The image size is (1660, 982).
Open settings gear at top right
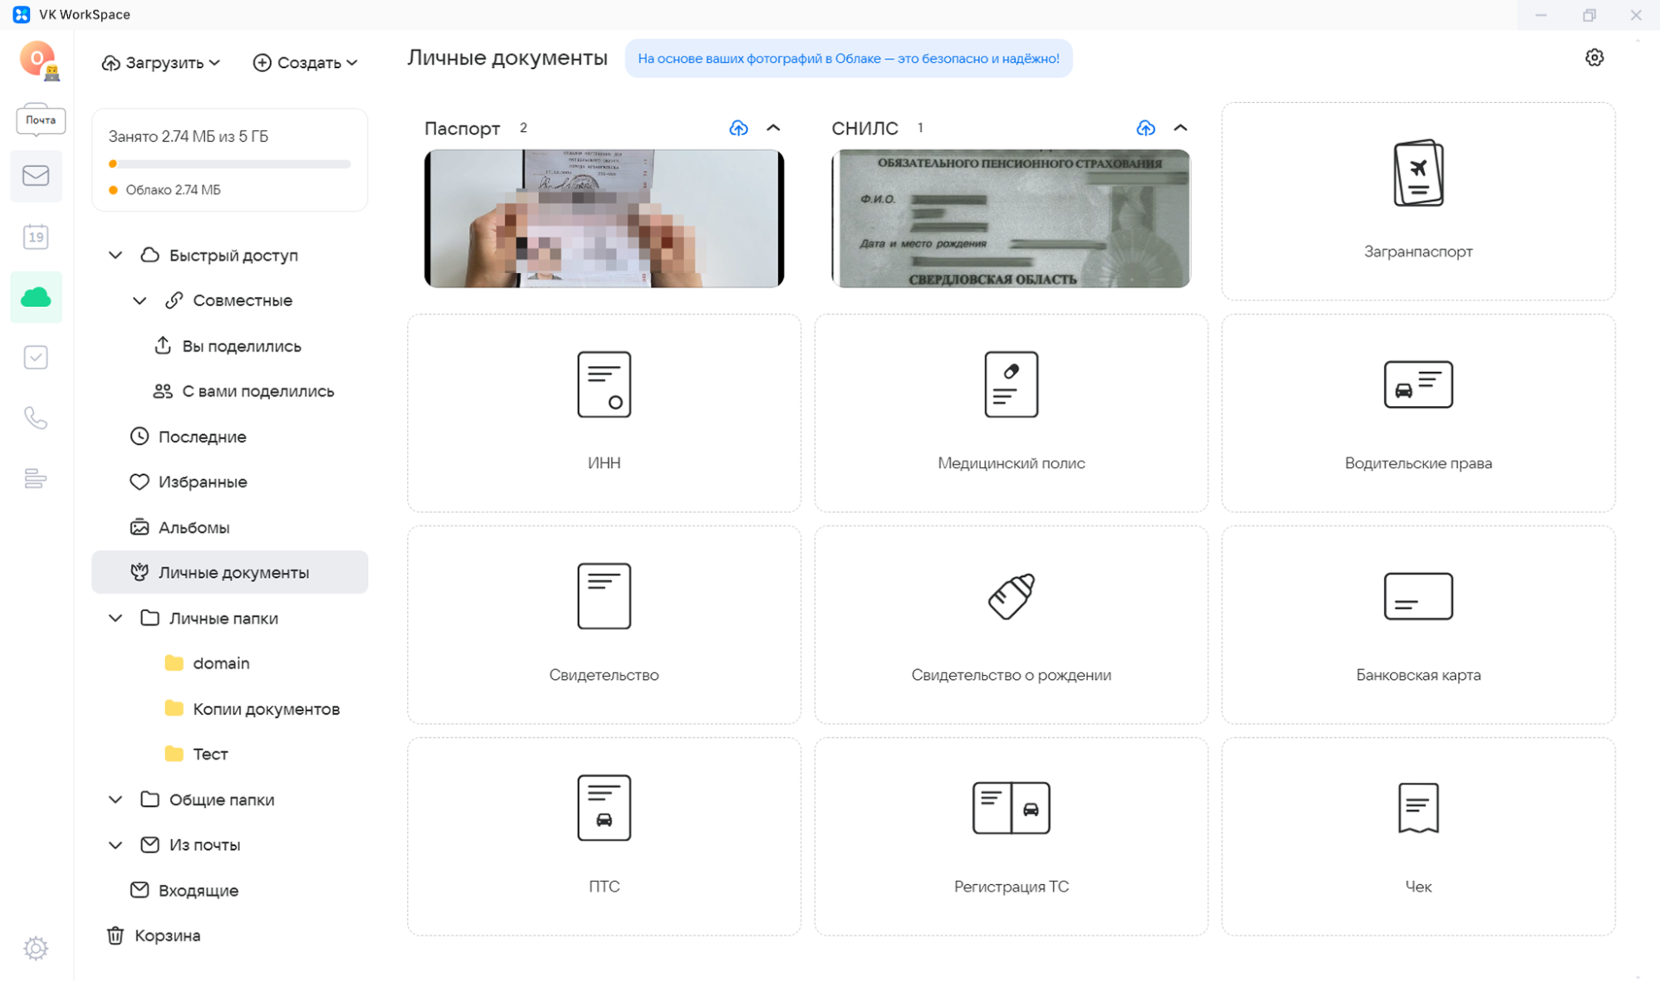pos(1594,58)
